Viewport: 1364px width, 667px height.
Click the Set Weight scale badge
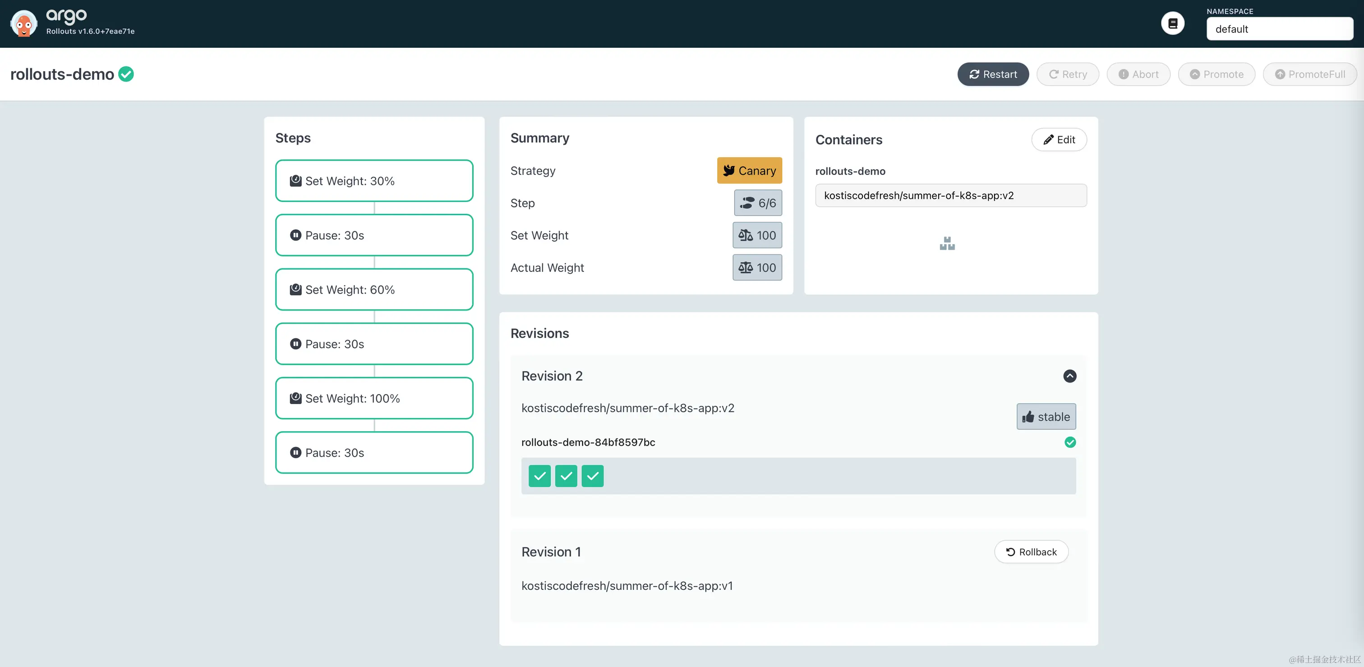point(757,235)
